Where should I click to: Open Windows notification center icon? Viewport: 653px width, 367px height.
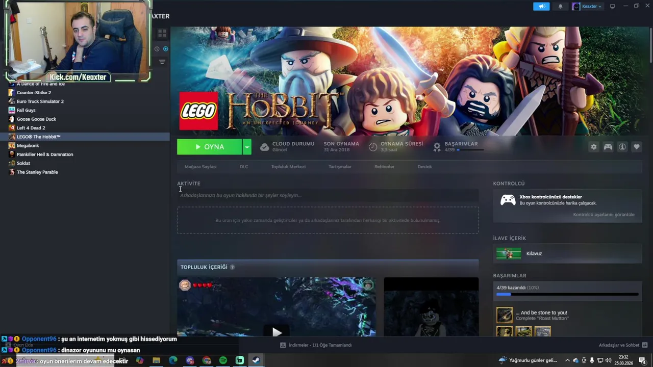642,360
